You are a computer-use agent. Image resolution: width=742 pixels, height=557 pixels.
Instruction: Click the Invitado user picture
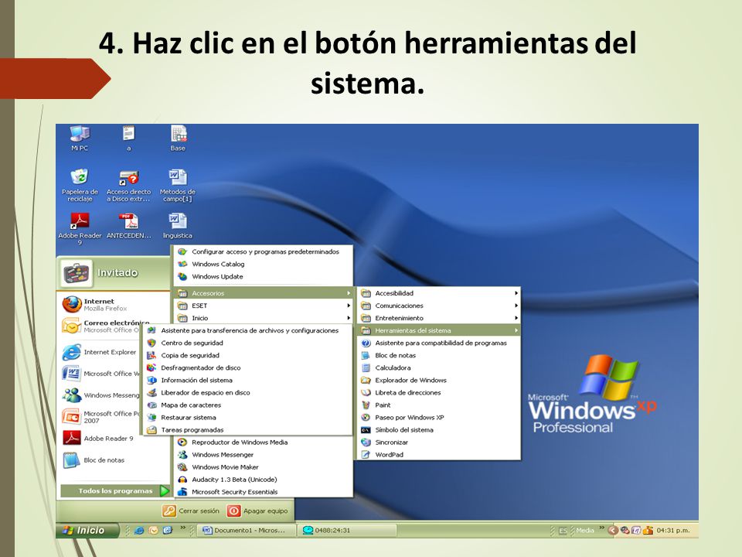(77, 274)
